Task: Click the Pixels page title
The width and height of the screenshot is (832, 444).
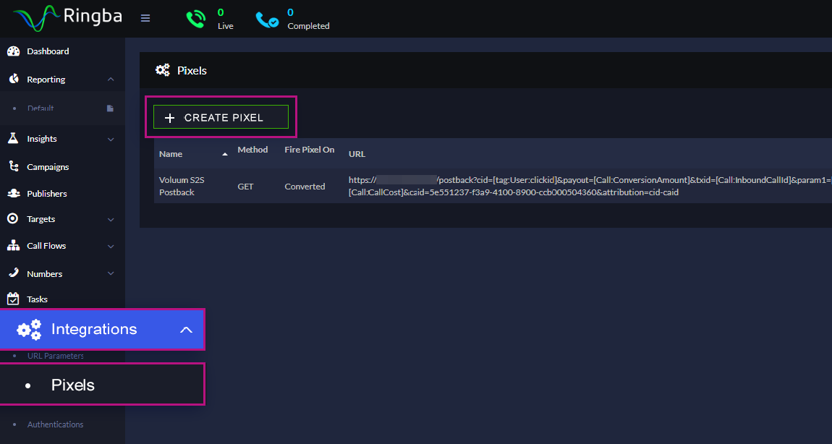Action: (192, 70)
